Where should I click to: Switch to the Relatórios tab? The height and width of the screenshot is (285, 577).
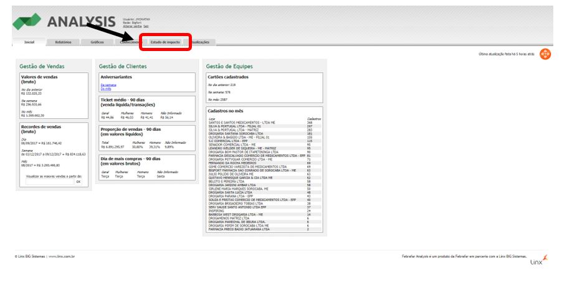[x=63, y=42]
